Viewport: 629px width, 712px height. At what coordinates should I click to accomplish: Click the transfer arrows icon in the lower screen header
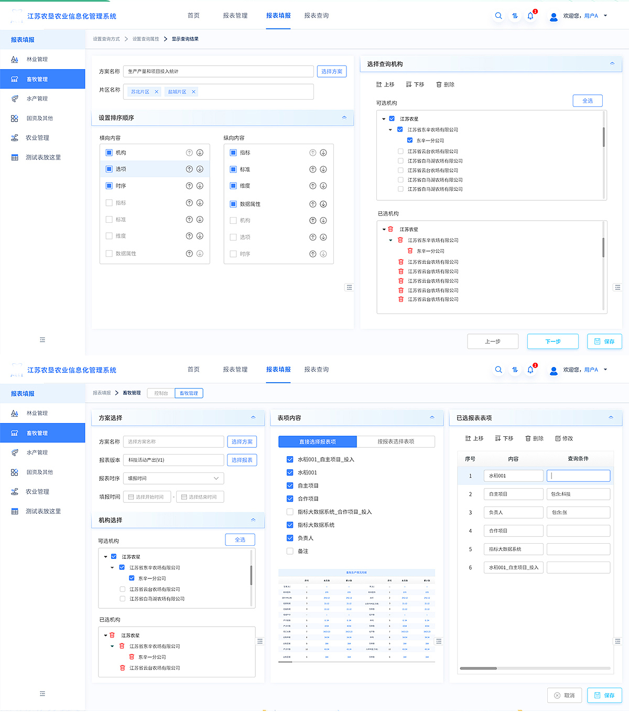[515, 370]
